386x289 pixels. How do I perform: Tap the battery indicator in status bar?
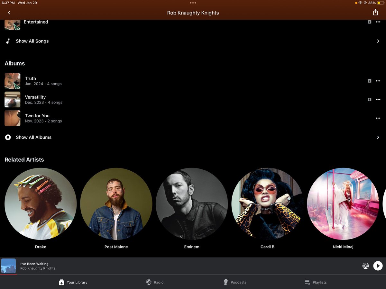381,3
